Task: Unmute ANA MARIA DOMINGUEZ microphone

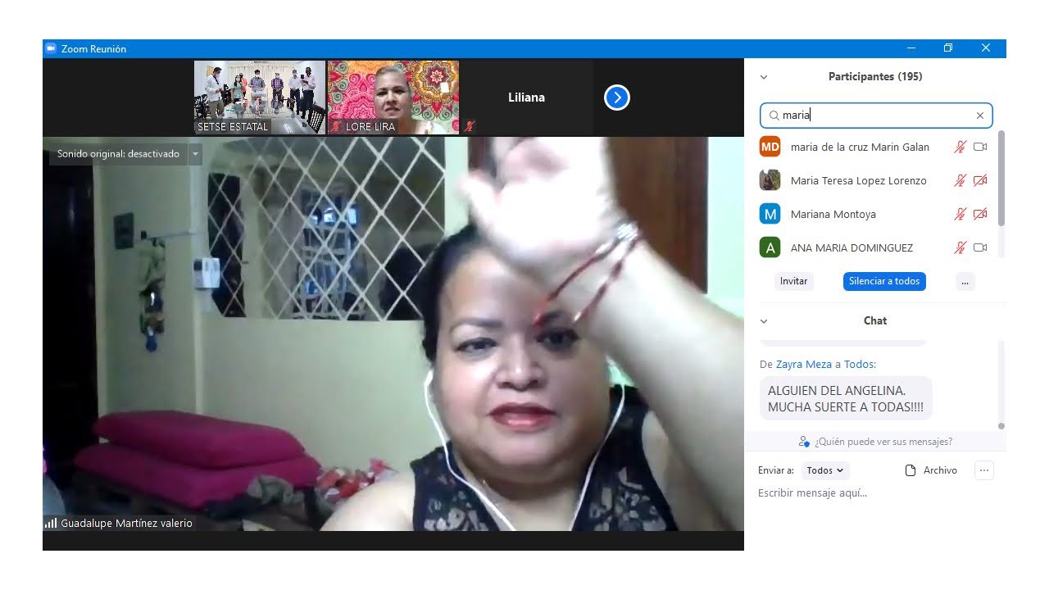Action: 960,247
